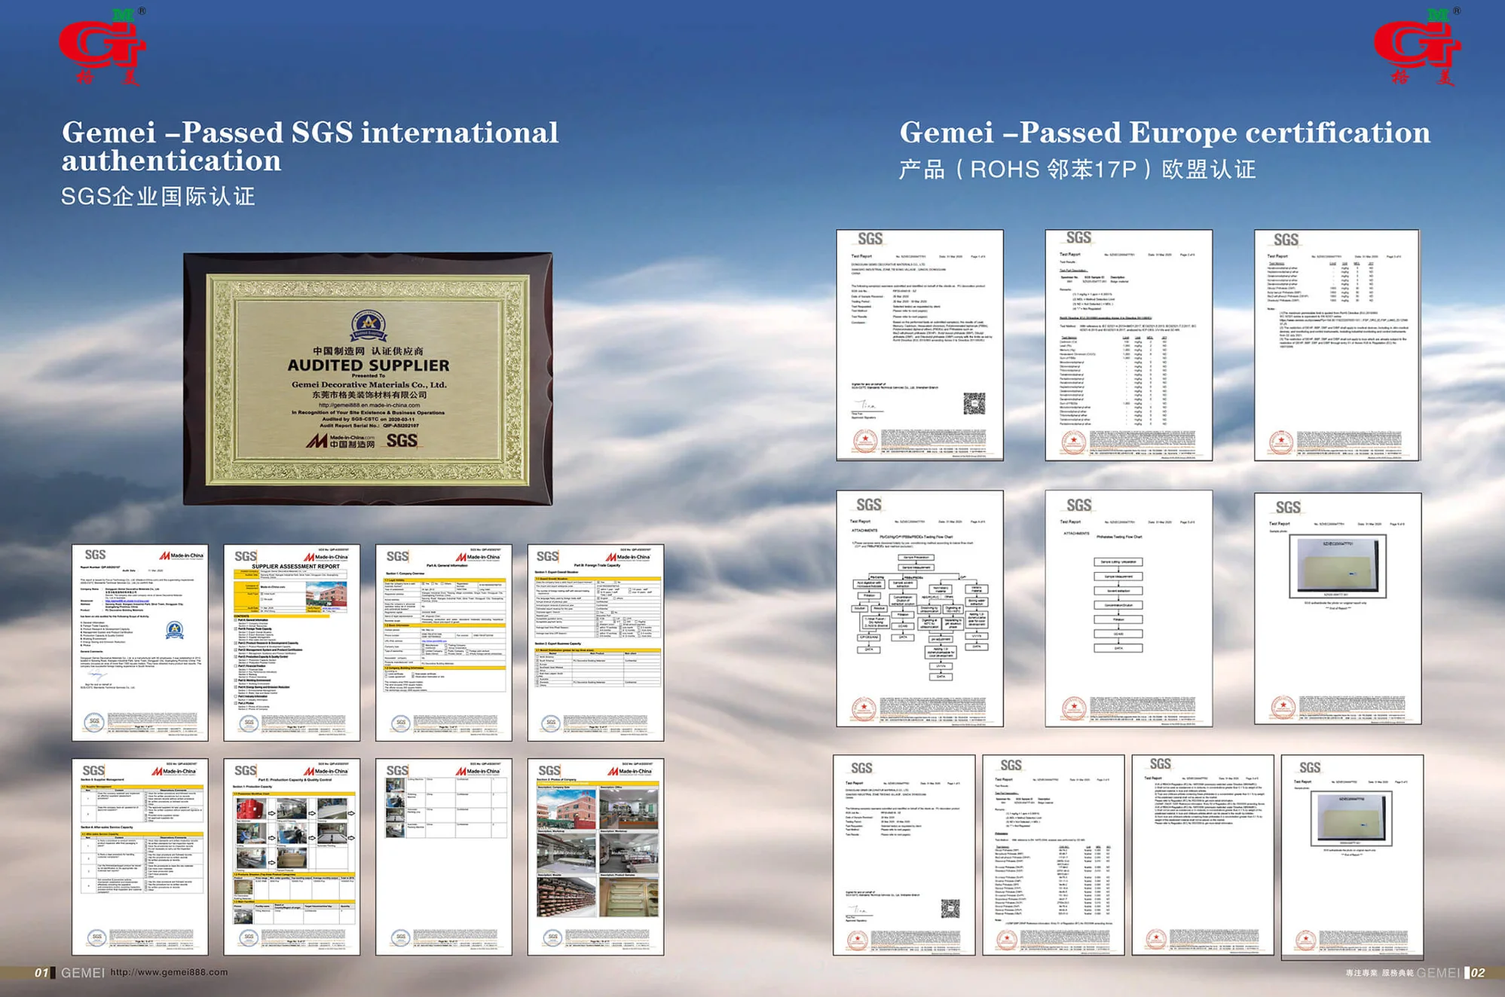Click the red Gemei logo above the SGS heading
This screenshot has width=1505, height=997.
(102, 46)
